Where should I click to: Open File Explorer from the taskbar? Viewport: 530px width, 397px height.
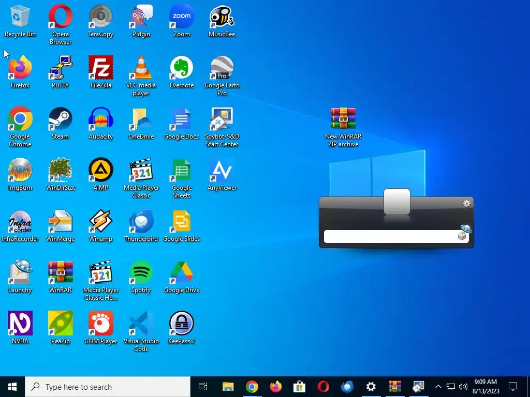228,387
